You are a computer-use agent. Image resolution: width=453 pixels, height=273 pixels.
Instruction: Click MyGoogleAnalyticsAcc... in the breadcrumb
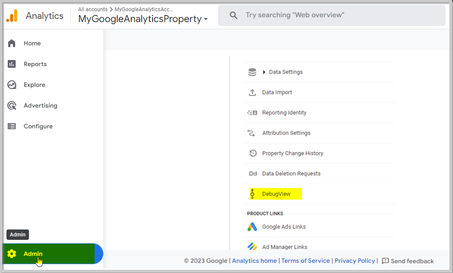pos(144,9)
